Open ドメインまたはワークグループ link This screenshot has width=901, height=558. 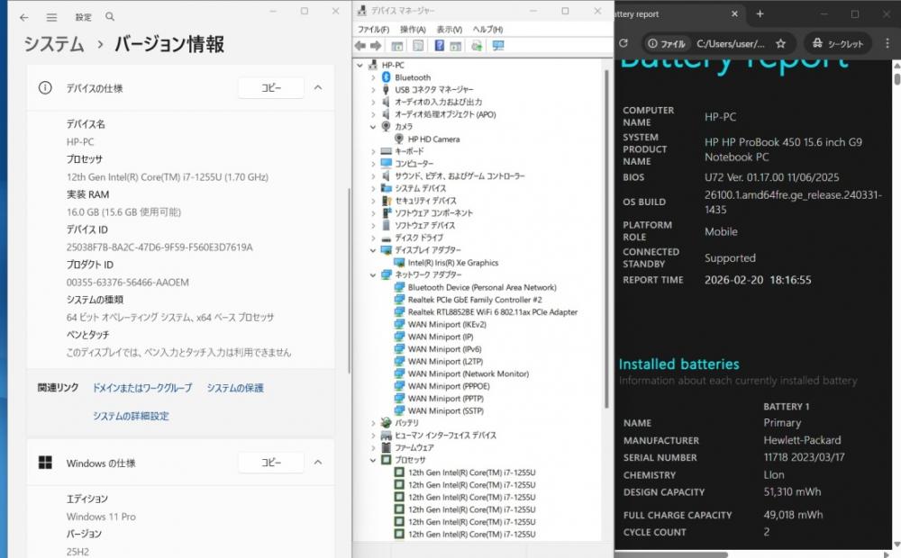(142, 388)
